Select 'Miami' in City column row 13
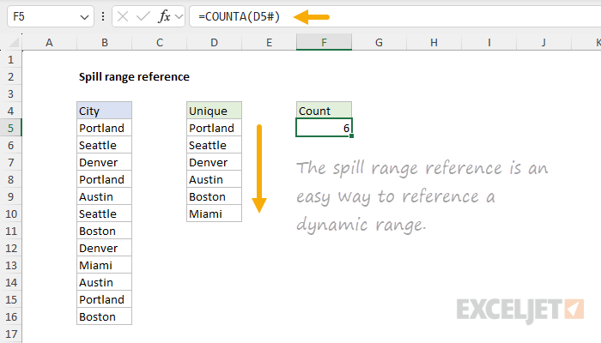 point(104,265)
